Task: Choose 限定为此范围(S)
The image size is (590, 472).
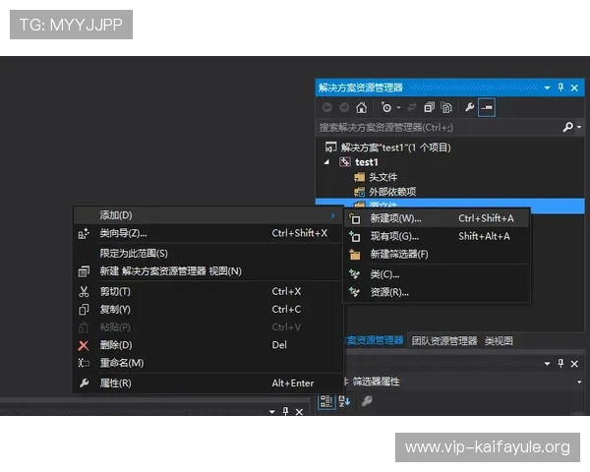Action: tap(208, 254)
